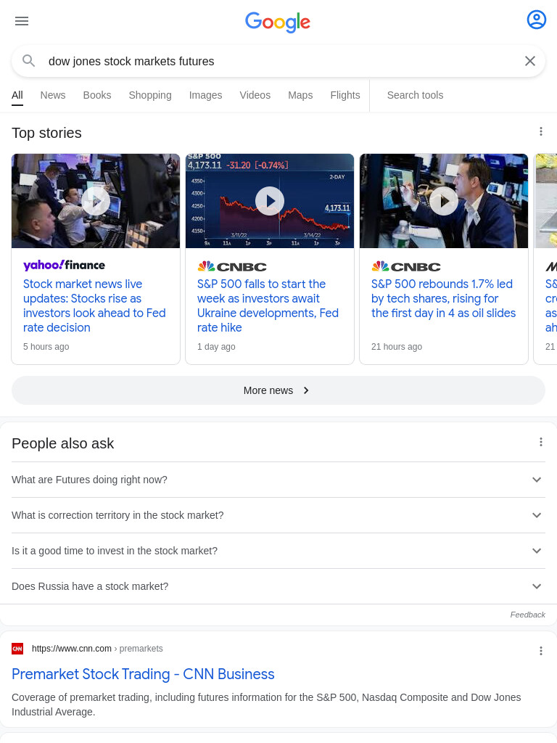Open CNN result three-dot options

pyautogui.click(x=540, y=651)
